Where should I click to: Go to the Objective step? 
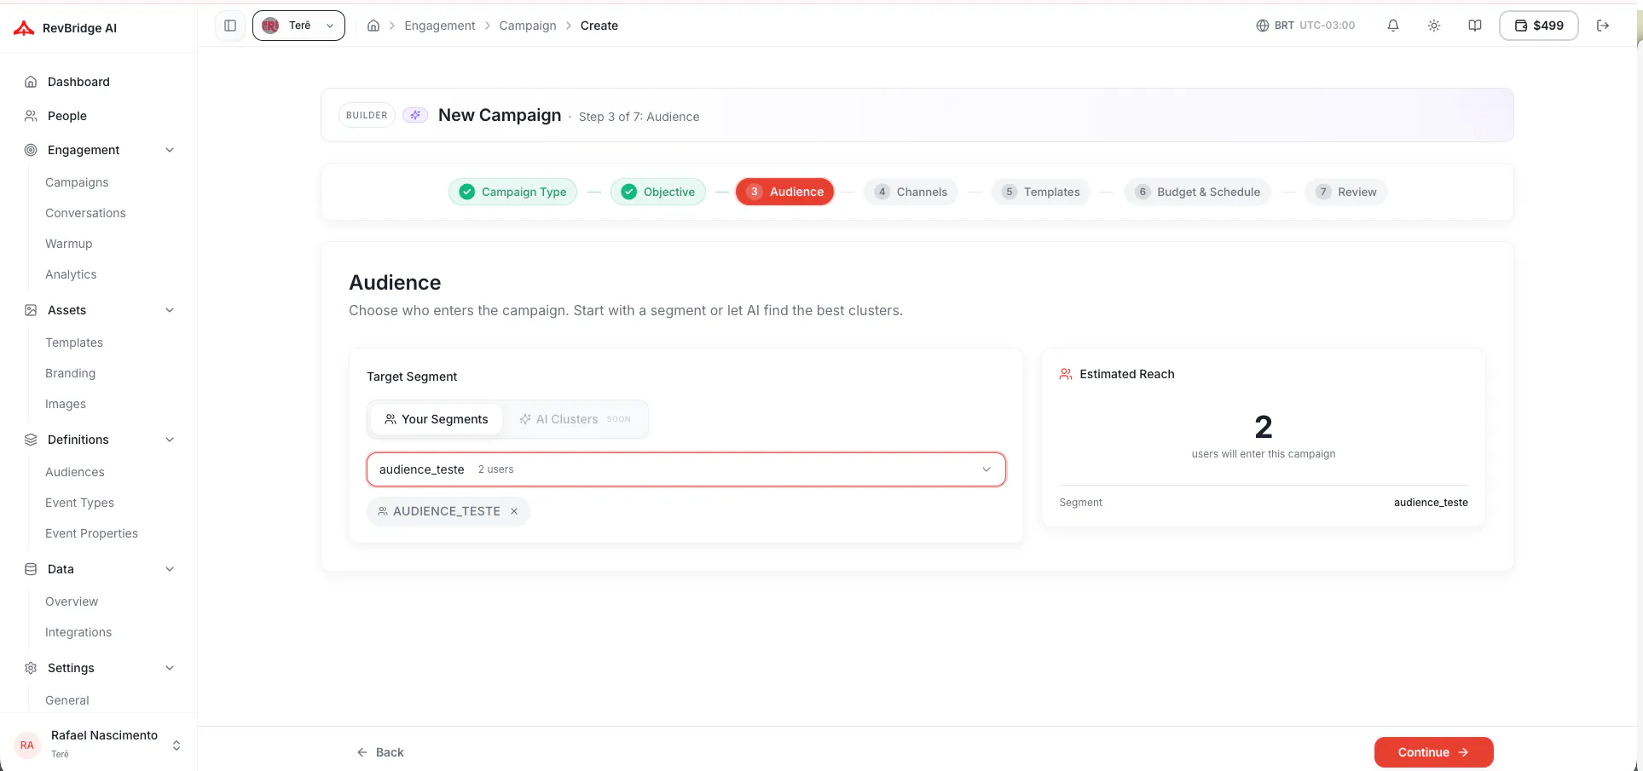(658, 192)
